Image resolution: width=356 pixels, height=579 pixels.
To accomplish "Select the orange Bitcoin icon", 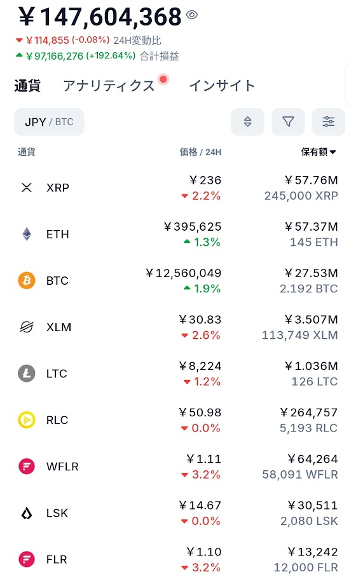I will pos(27,281).
